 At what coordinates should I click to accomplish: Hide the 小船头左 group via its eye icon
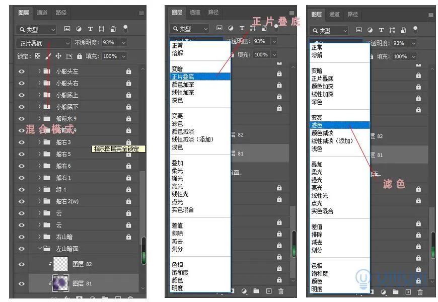(22, 71)
